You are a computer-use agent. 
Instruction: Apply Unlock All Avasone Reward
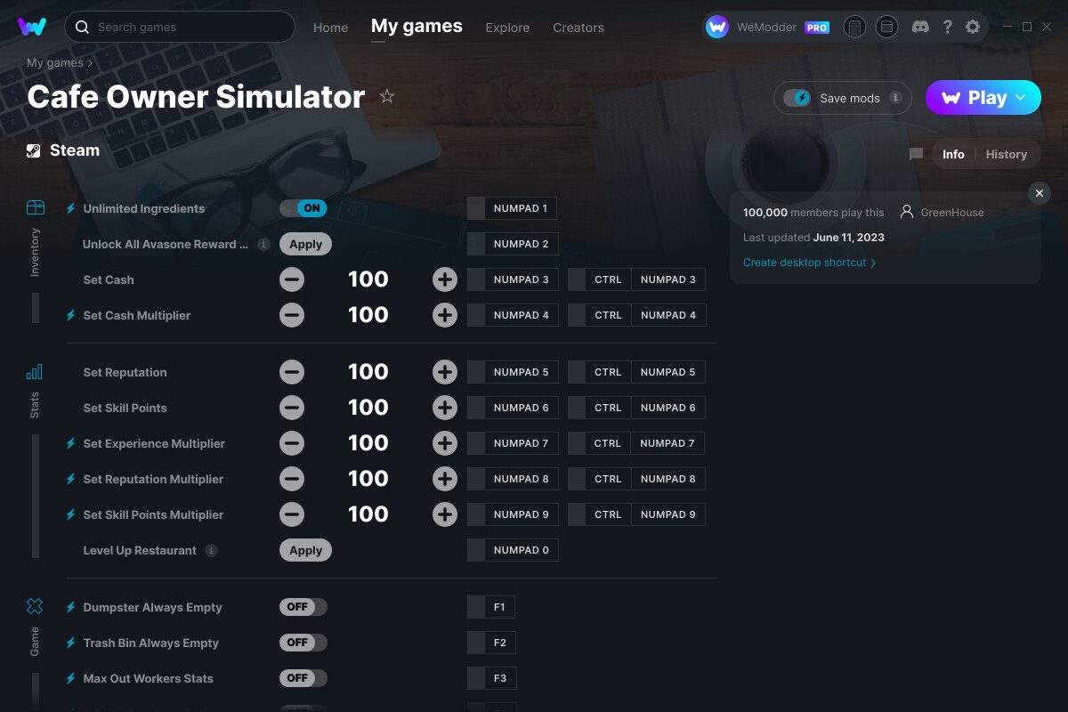click(305, 244)
